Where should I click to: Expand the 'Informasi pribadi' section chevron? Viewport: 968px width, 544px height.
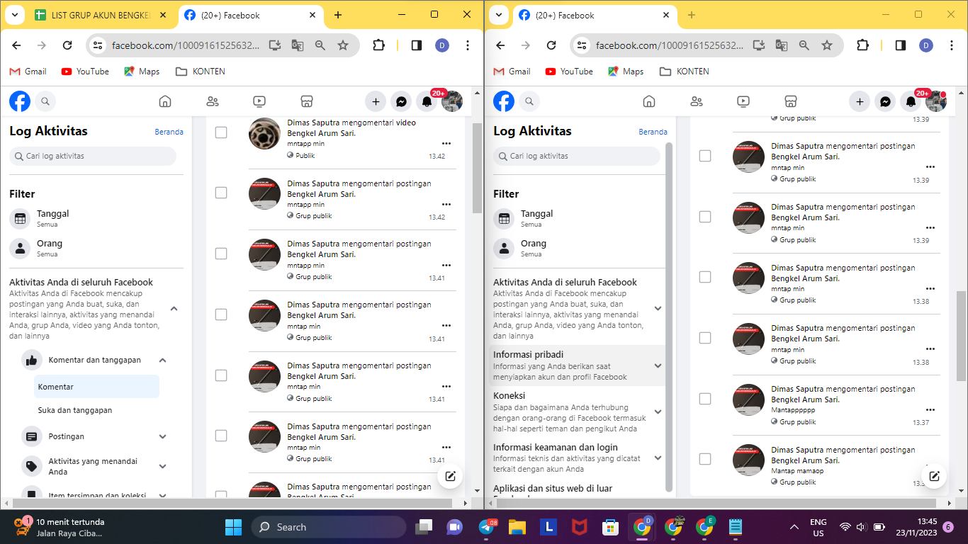pyautogui.click(x=658, y=365)
